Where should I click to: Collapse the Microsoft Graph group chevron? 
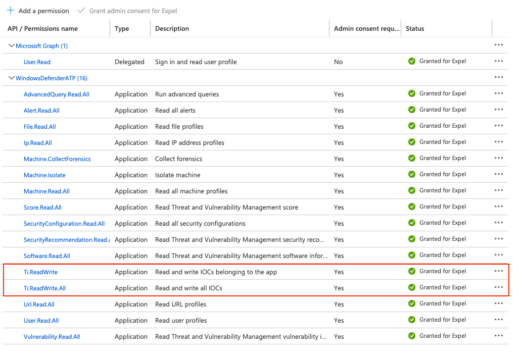(x=11, y=45)
